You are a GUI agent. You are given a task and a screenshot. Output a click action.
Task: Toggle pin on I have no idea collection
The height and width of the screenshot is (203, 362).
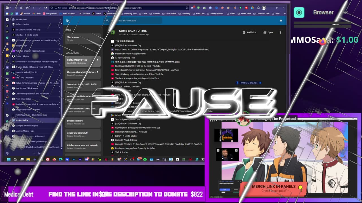click(97, 72)
